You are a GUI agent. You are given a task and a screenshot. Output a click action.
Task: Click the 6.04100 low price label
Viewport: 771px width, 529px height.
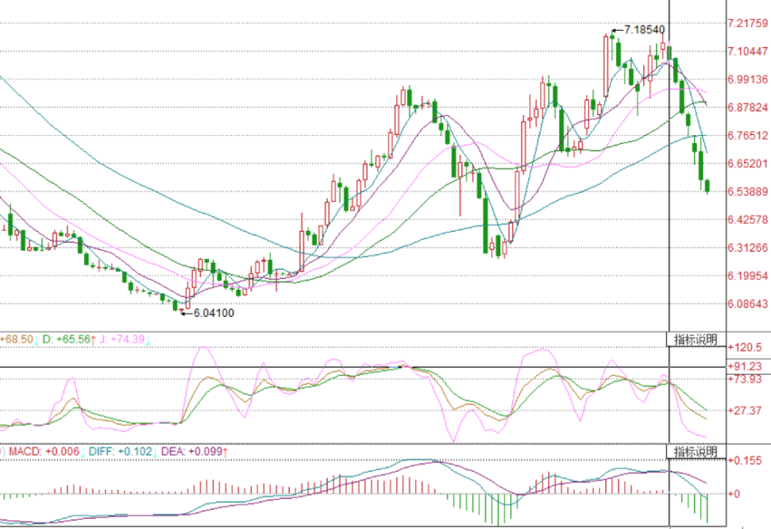coord(214,313)
